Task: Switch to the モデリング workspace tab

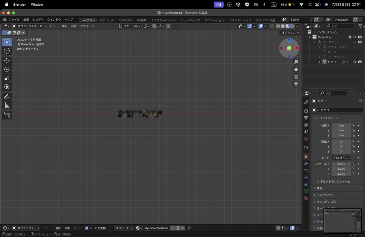Action: (x=106, y=20)
